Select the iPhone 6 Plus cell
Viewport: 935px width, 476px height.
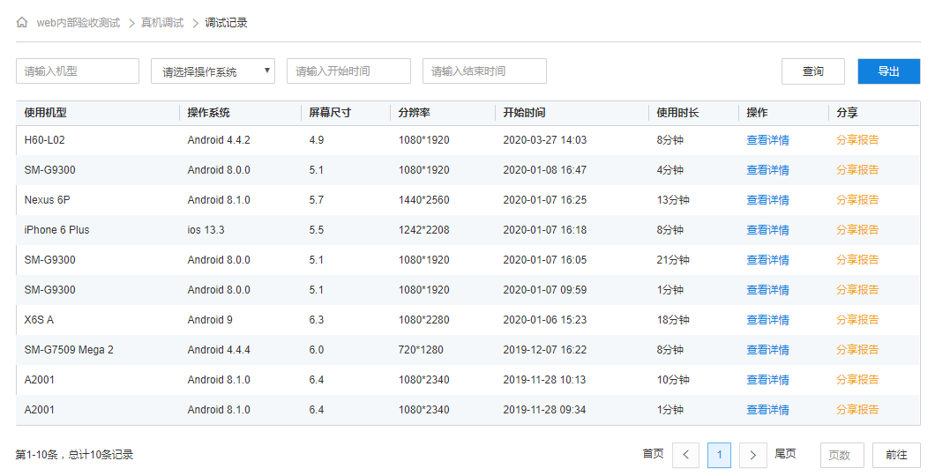point(56,230)
